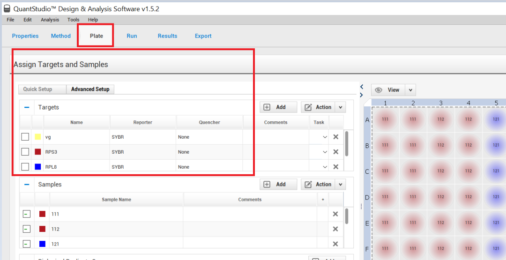Click SYBR reporter cell for RPS3
506x260 pixels.
143,152
